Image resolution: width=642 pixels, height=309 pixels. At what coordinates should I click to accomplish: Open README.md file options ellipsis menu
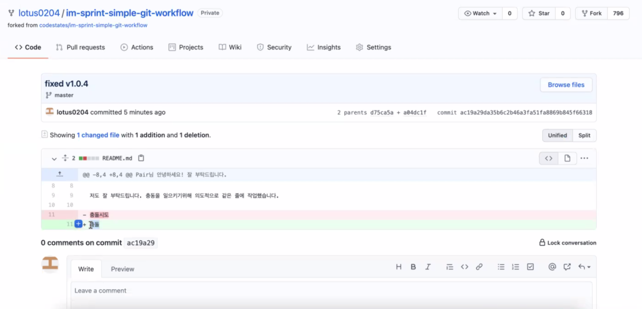584,158
